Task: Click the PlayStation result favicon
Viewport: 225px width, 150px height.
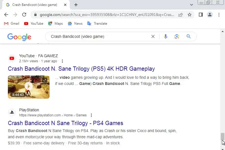Action: [x=12, y=112]
